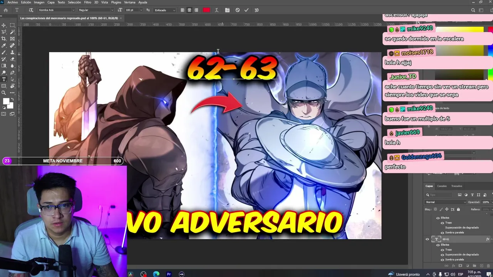493x277 pixels.
Task: Commit the current text edits
Action: point(246,10)
